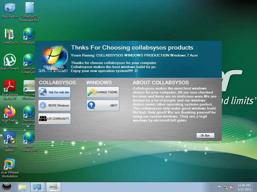Click the WINDOWS section heading
This screenshot has height=192, width=257.
coord(99,82)
